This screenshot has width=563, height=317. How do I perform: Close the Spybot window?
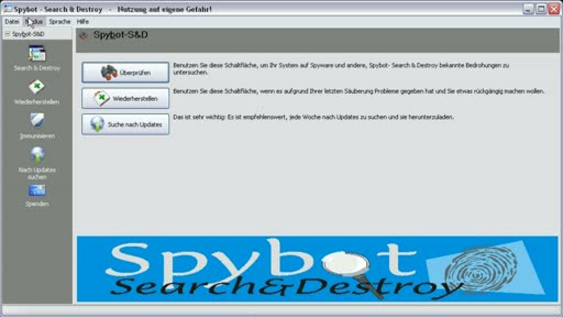[554, 9]
